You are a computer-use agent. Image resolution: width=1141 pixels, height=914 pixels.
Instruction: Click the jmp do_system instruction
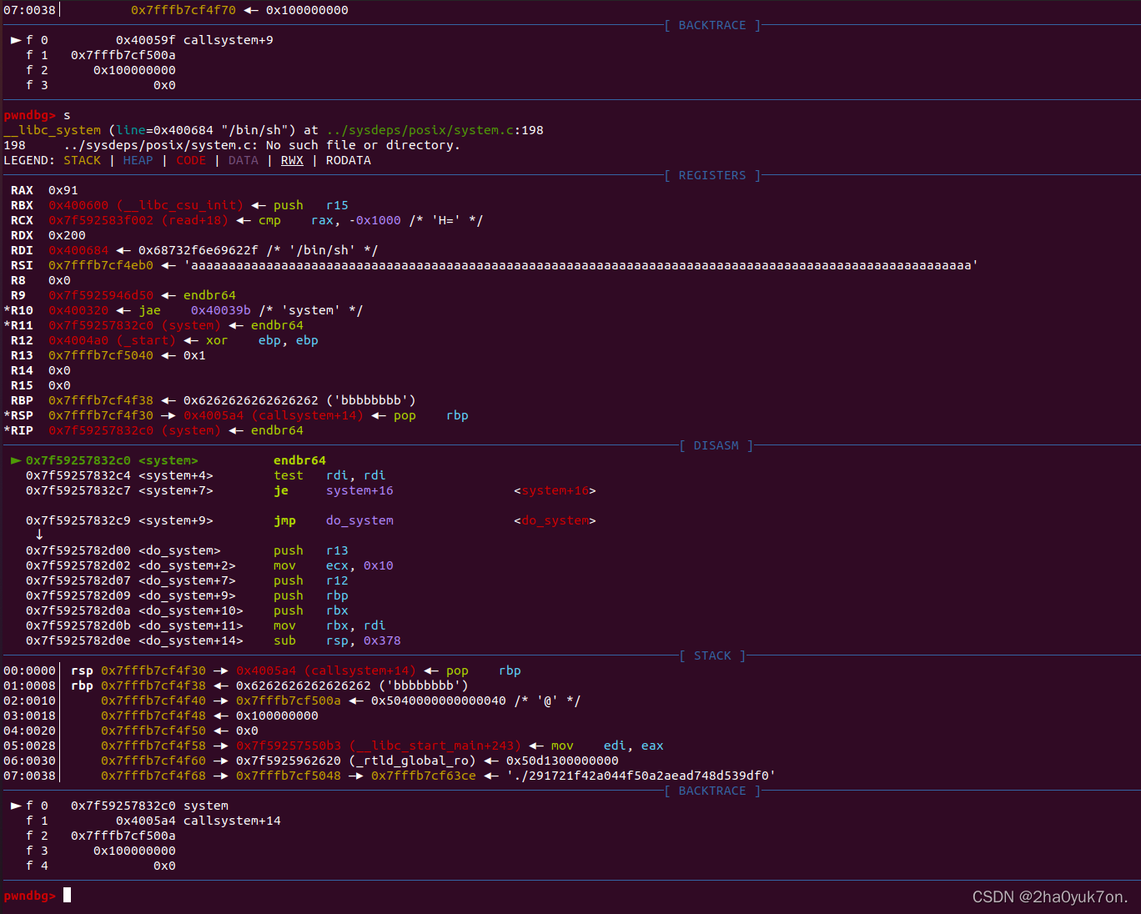click(334, 520)
